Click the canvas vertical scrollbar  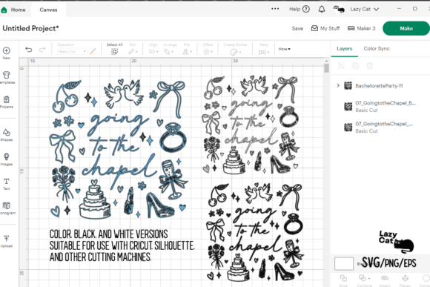click(326, 68)
